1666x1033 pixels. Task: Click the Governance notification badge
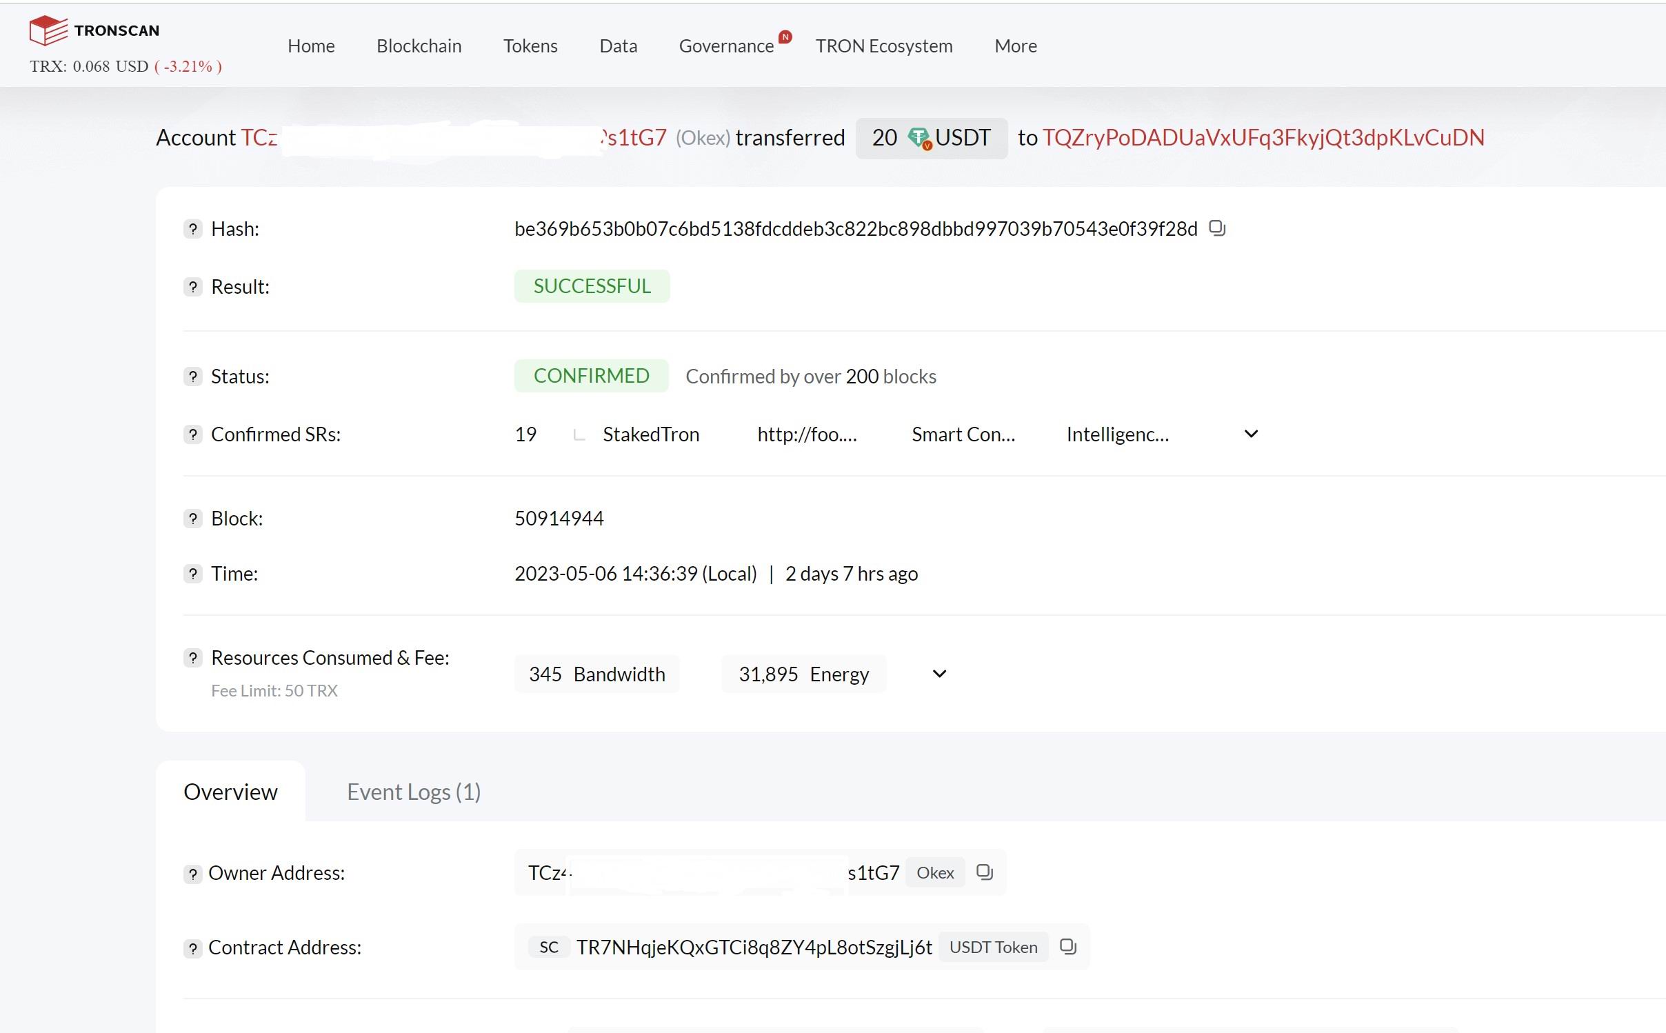(785, 37)
